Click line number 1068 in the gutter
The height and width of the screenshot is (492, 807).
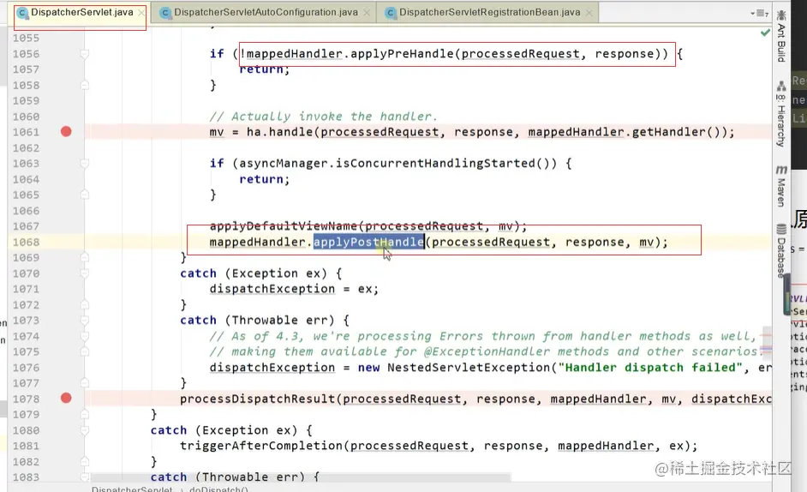click(x=26, y=242)
